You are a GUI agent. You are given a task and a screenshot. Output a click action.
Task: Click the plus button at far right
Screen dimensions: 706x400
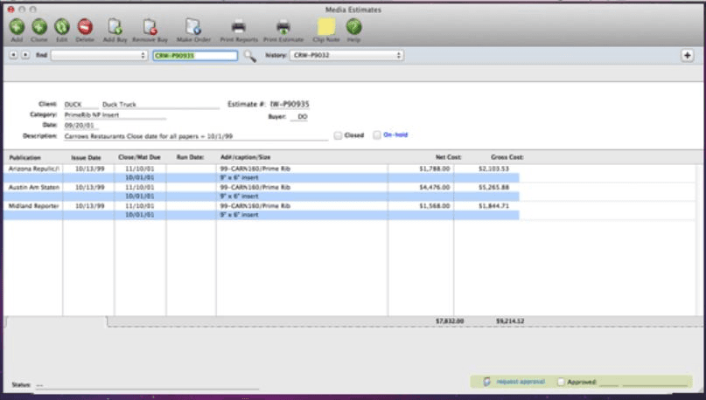point(687,55)
